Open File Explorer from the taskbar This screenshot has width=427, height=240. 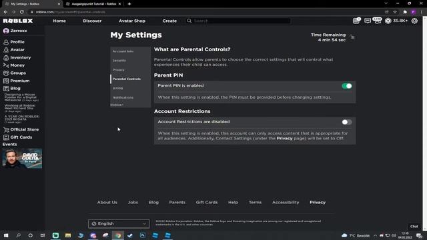tap(68, 235)
